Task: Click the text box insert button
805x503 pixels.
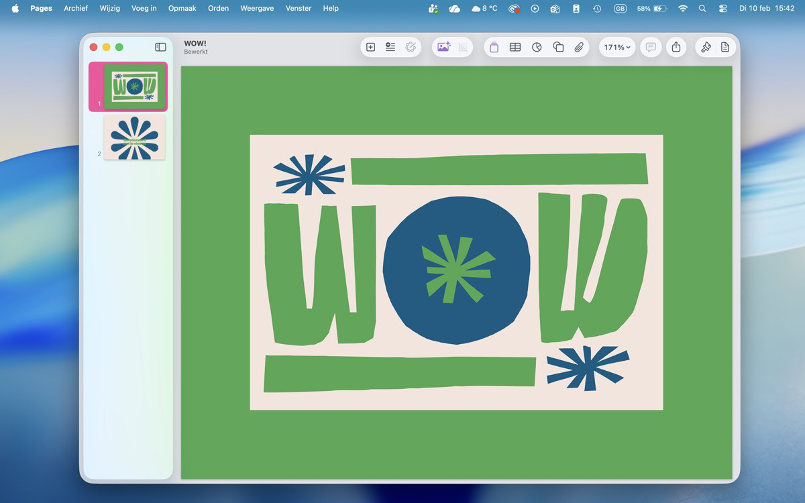Action: [x=494, y=47]
